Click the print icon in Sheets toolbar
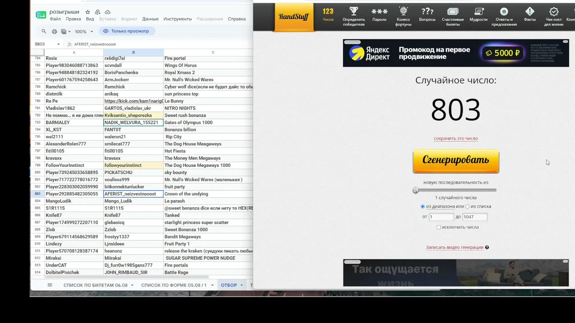 click(54, 31)
